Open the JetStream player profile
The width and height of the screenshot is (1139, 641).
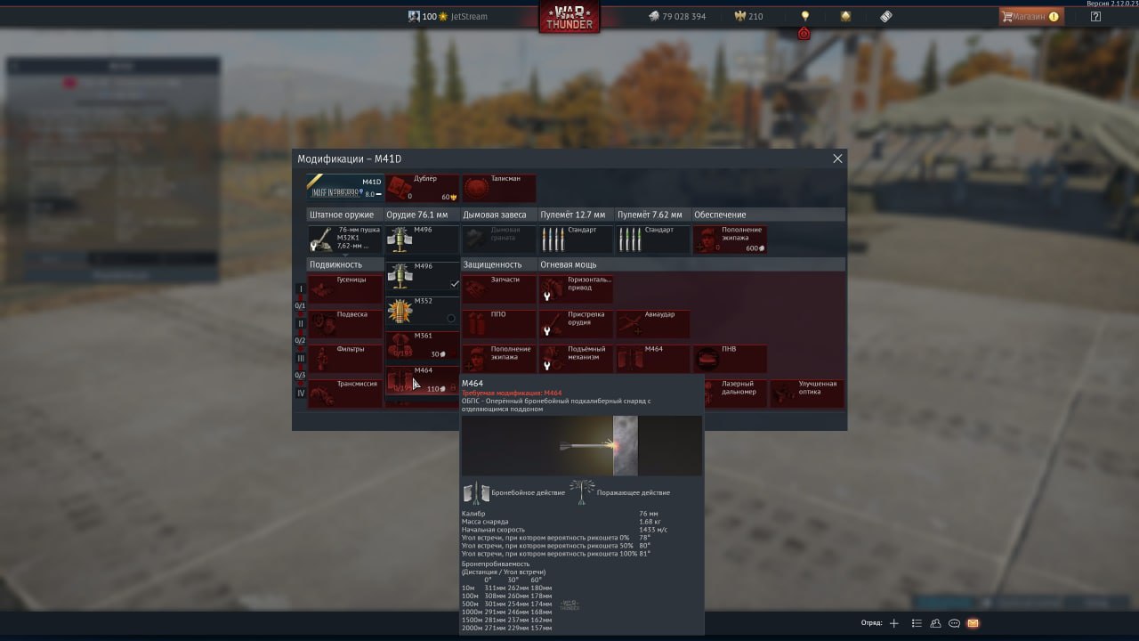(448, 16)
